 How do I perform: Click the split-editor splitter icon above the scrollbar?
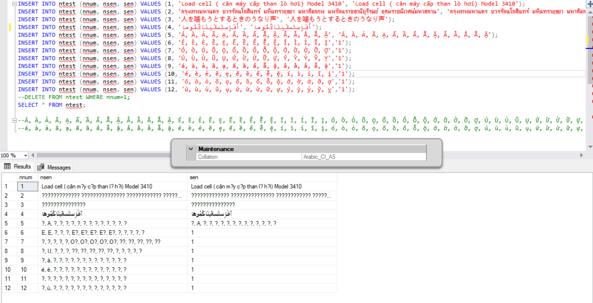tap(589, 4)
